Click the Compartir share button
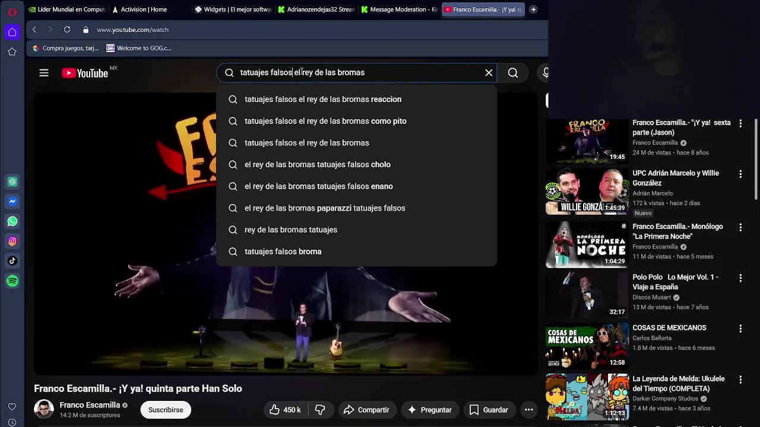This screenshot has height=427, width=760. (366, 410)
